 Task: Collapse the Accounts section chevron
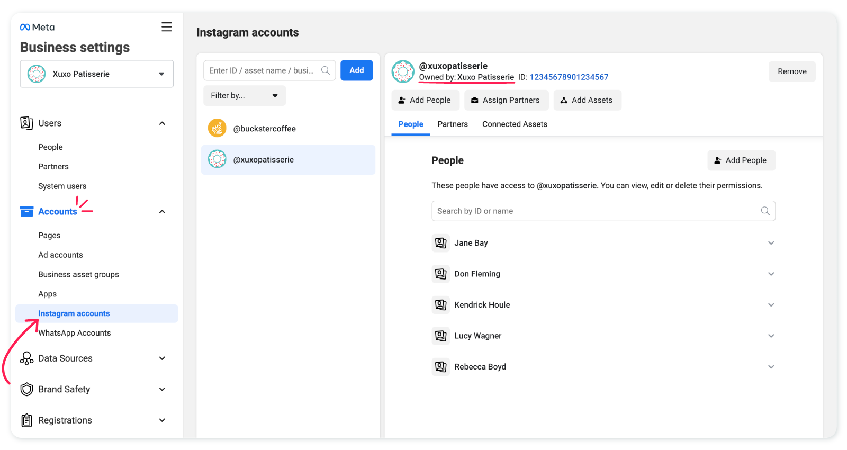pyautogui.click(x=162, y=212)
